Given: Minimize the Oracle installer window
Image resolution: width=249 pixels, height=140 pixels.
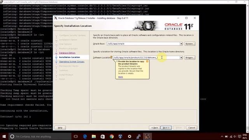Looking at the screenshot, I should click(178, 18).
